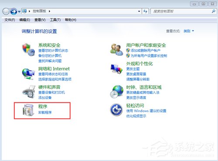Expand the arrow before 控制面板 breadcrumb
The image size is (218, 161).
(x=29, y=11)
